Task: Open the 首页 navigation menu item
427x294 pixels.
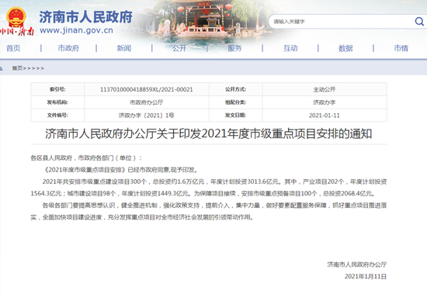Action: tap(13, 48)
